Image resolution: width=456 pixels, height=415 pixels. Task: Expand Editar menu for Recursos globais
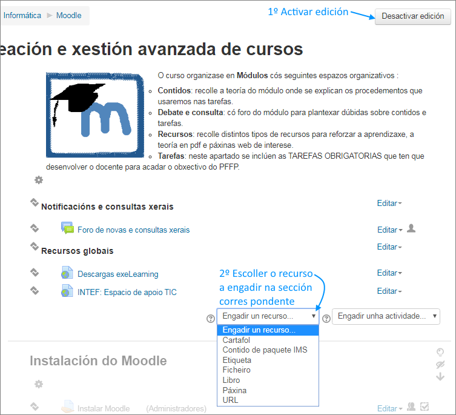[x=389, y=247]
